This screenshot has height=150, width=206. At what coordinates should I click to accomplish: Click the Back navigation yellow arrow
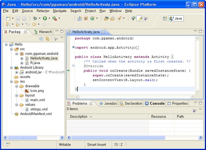[34, 24]
